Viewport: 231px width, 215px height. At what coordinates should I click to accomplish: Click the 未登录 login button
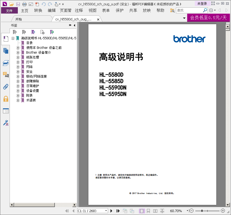202,3
